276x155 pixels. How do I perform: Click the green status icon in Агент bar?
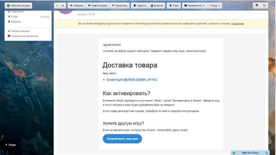234,153
